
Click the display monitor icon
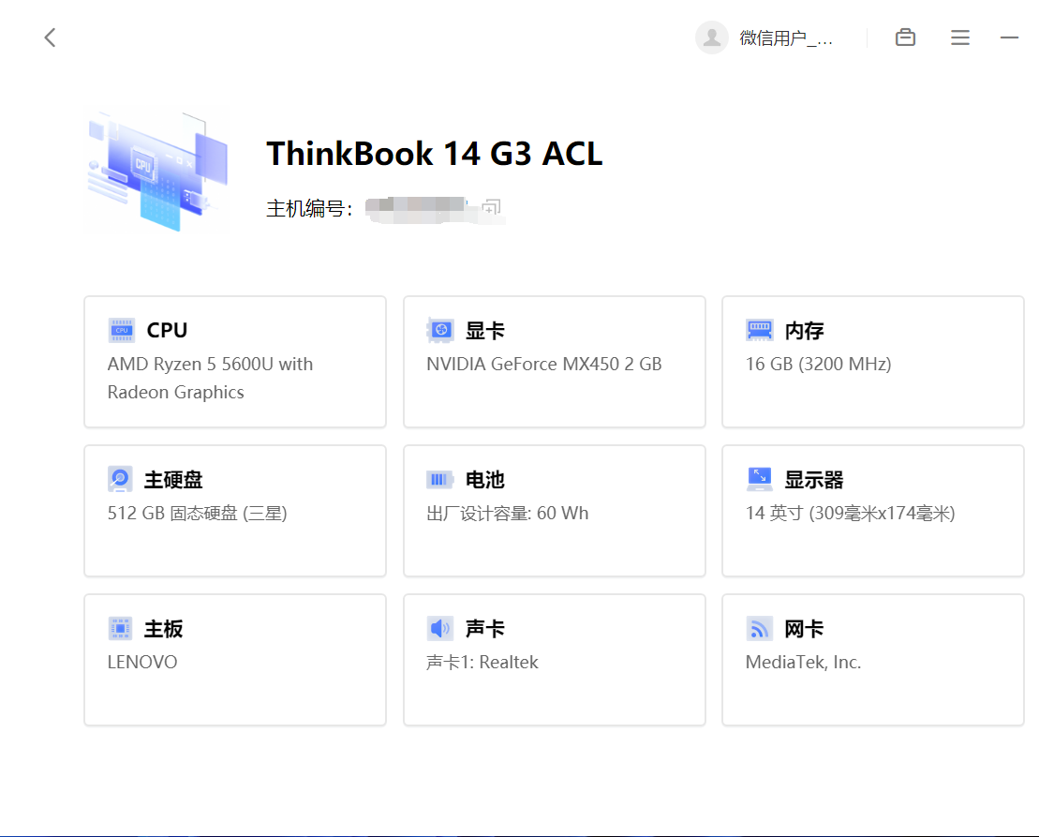(x=760, y=479)
